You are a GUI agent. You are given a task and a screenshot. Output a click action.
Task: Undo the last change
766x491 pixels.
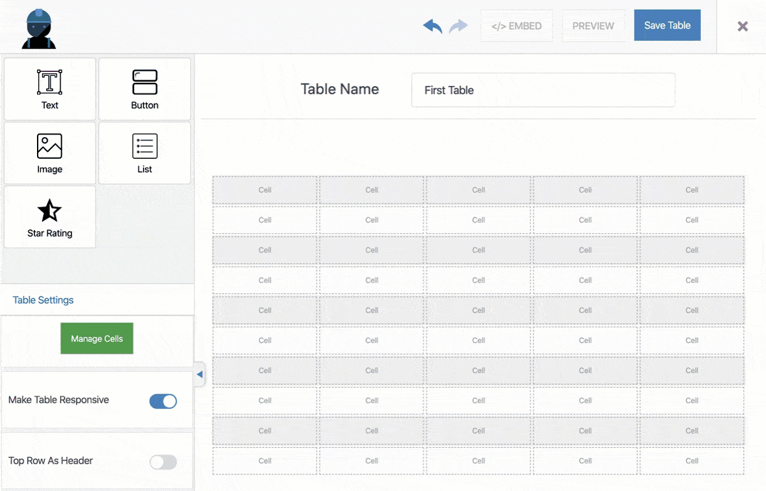click(432, 26)
